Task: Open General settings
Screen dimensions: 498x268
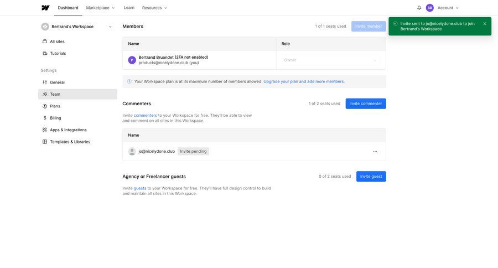Action: (77, 83)
